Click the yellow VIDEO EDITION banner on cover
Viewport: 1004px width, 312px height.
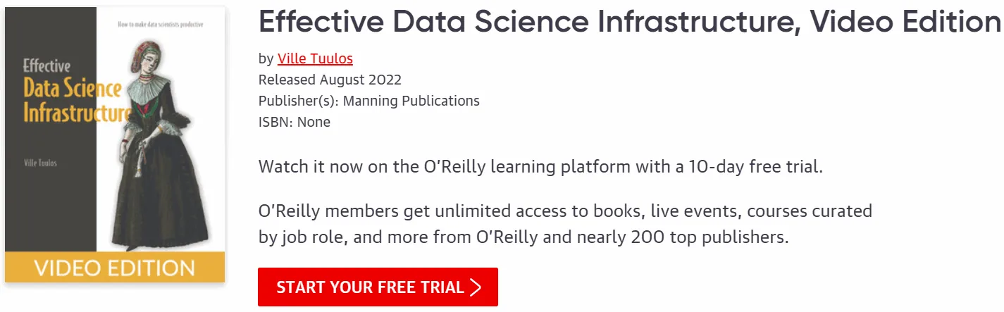tap(115, 268)
